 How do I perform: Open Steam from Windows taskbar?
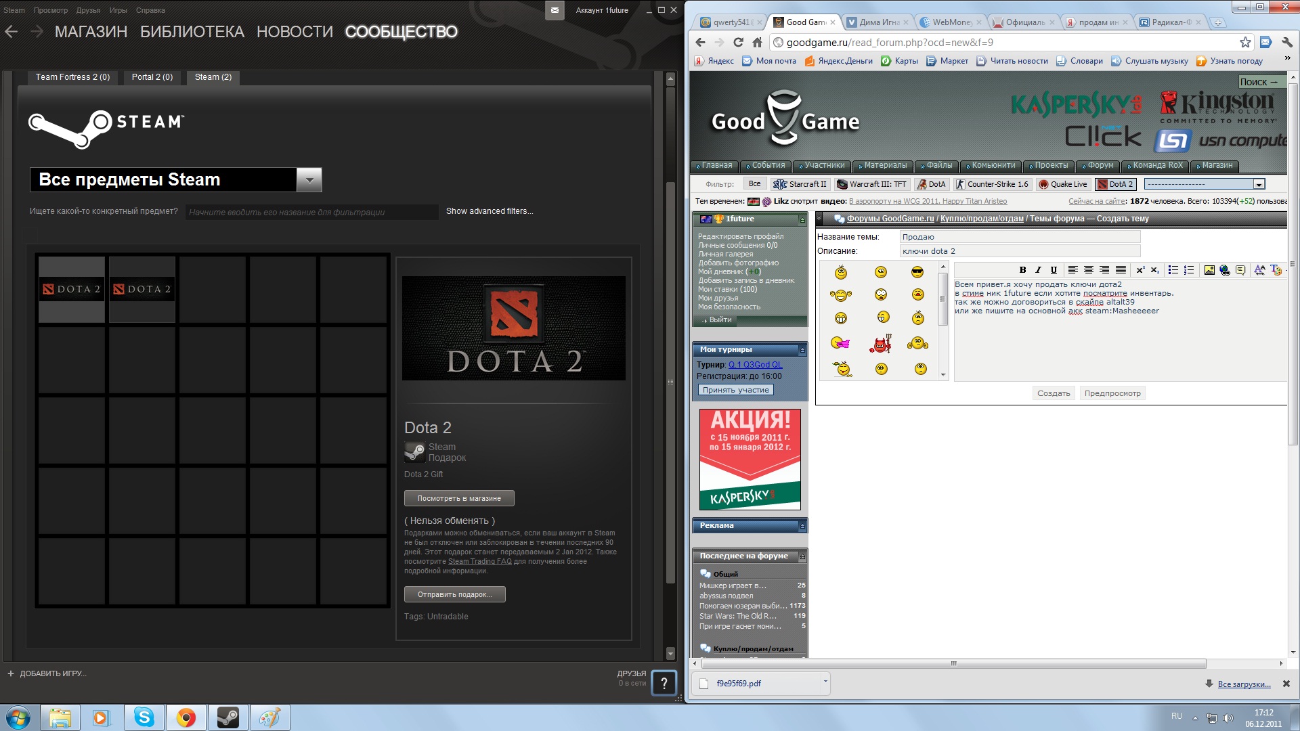pyautogui.click(x=227, y=717)
